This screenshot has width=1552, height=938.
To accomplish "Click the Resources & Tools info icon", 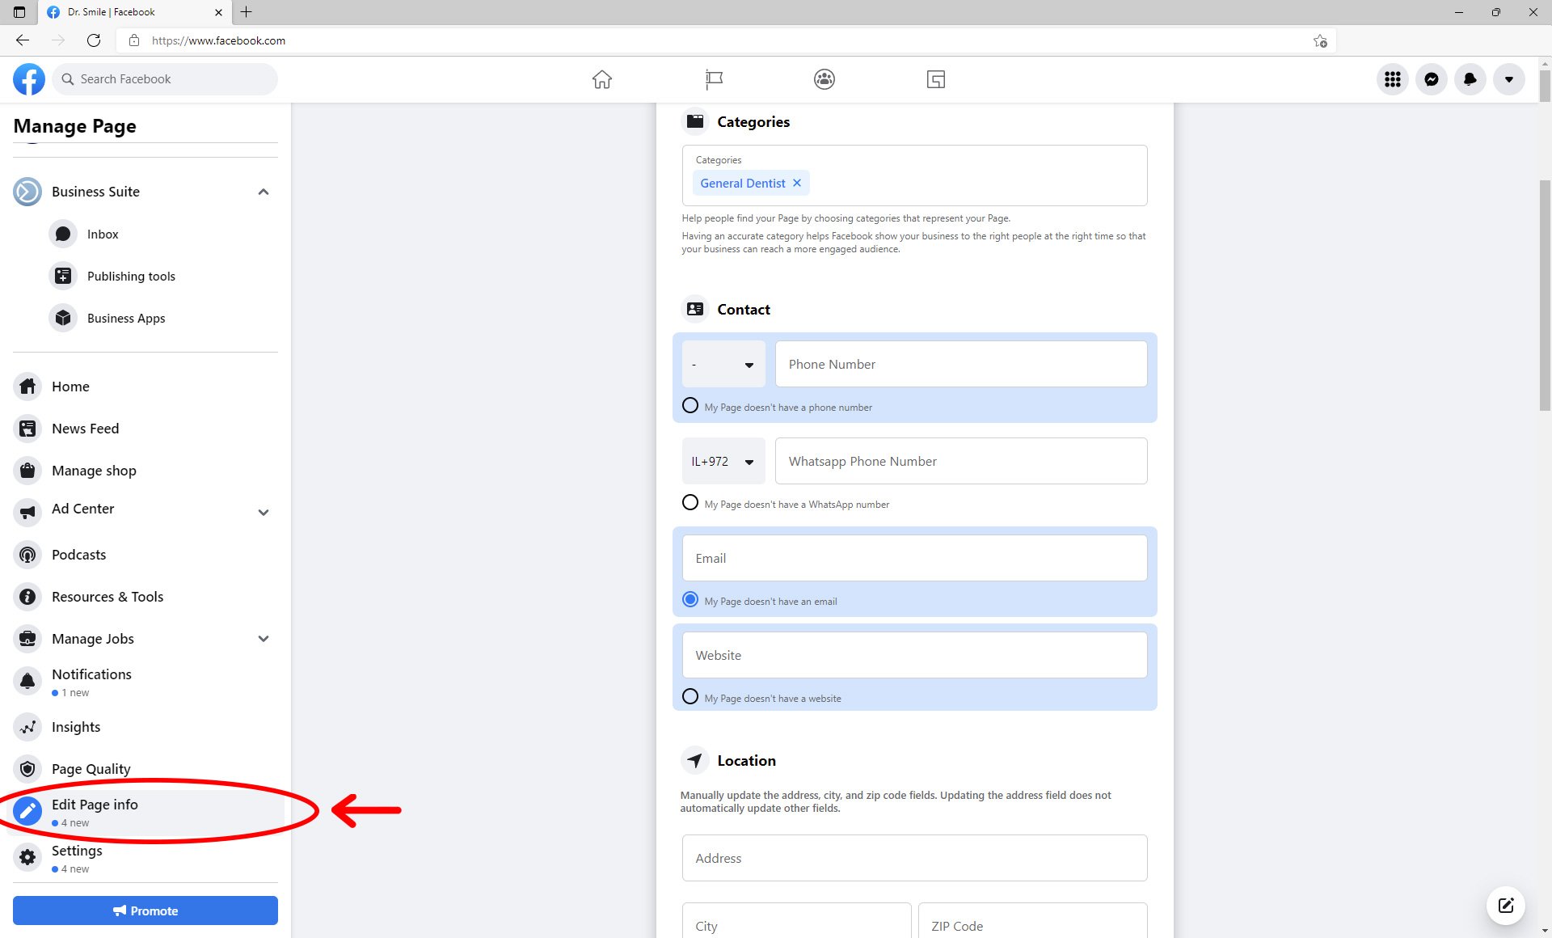I will pyautogui.click(x=27, y=597).
